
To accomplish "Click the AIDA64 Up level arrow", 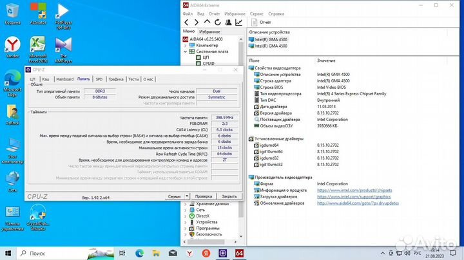I will point(207,22).
